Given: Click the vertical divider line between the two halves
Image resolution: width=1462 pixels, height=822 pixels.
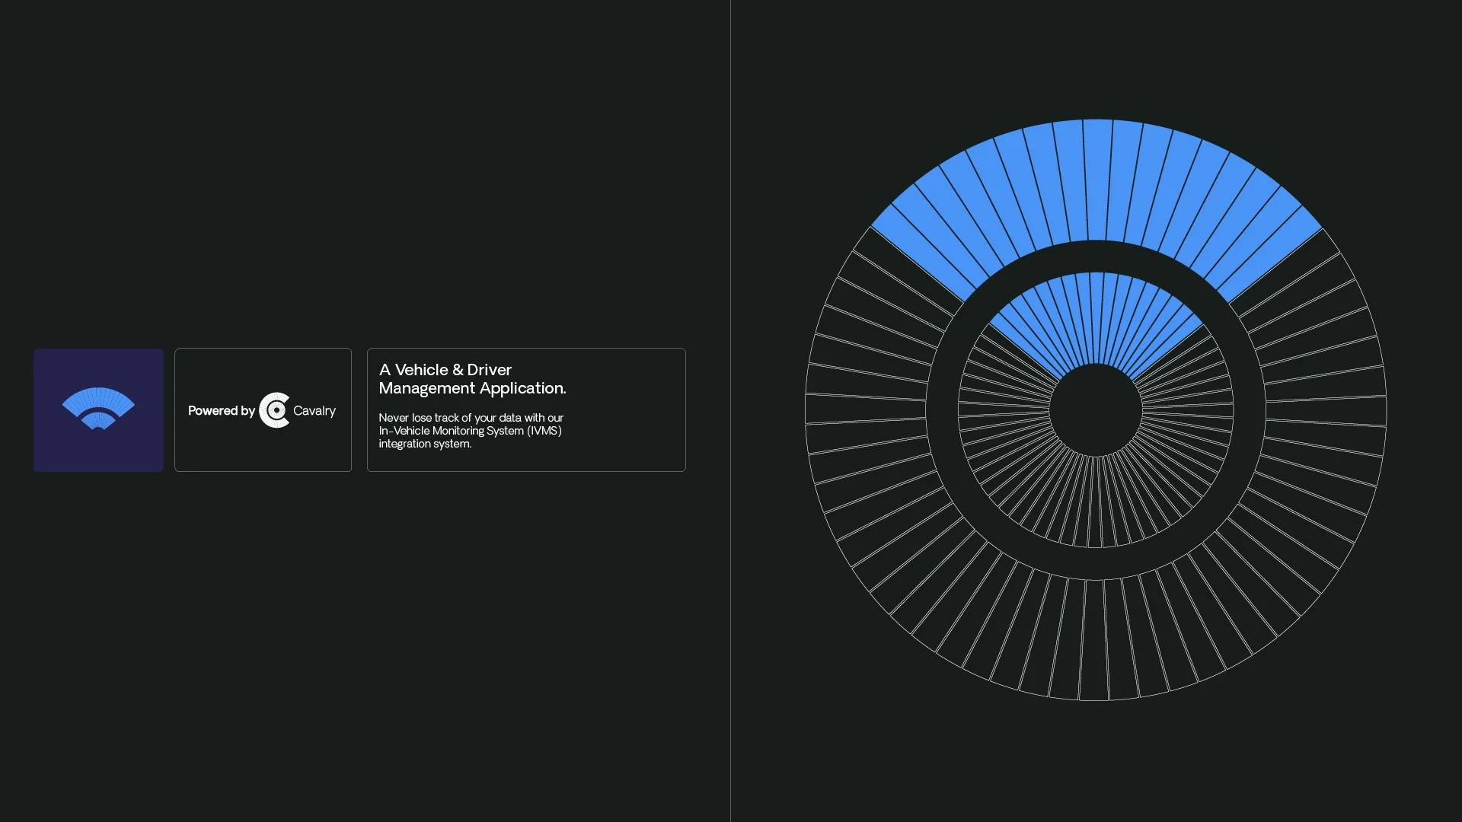Looking at the screenshot, I should coord(730,411).
